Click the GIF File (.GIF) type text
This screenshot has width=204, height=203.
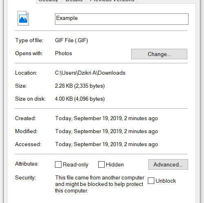click(x=71, y=41)
